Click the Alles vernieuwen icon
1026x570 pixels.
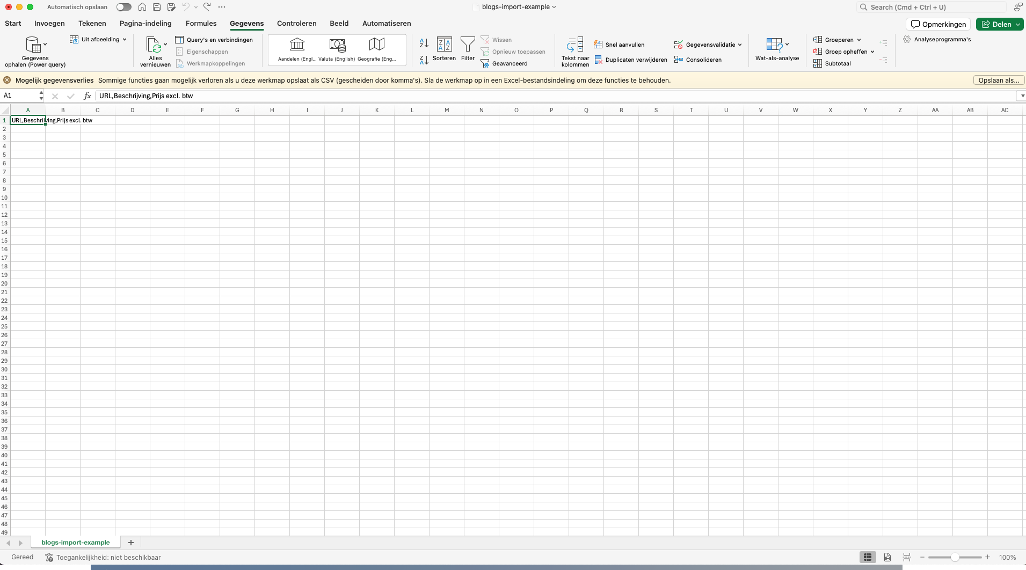click(154, 45)
